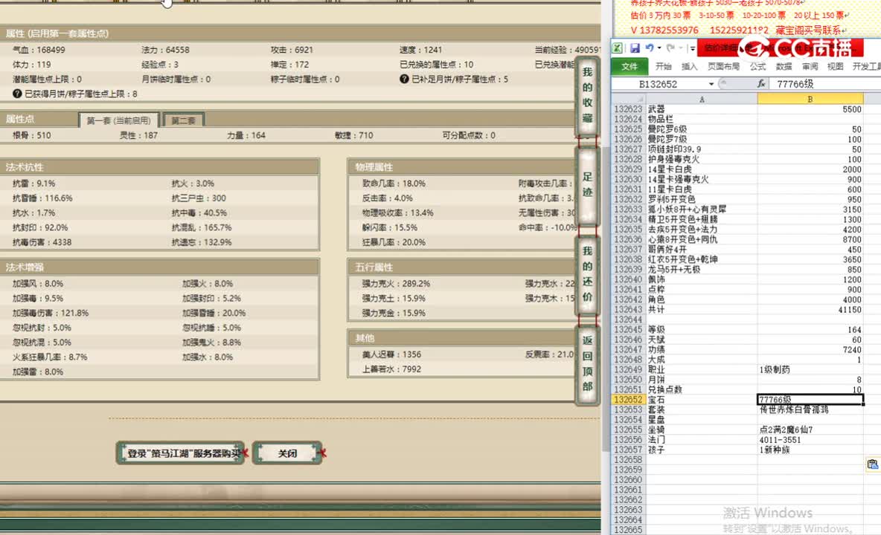Open the 公式 ribbon tab

pos(758,66)
